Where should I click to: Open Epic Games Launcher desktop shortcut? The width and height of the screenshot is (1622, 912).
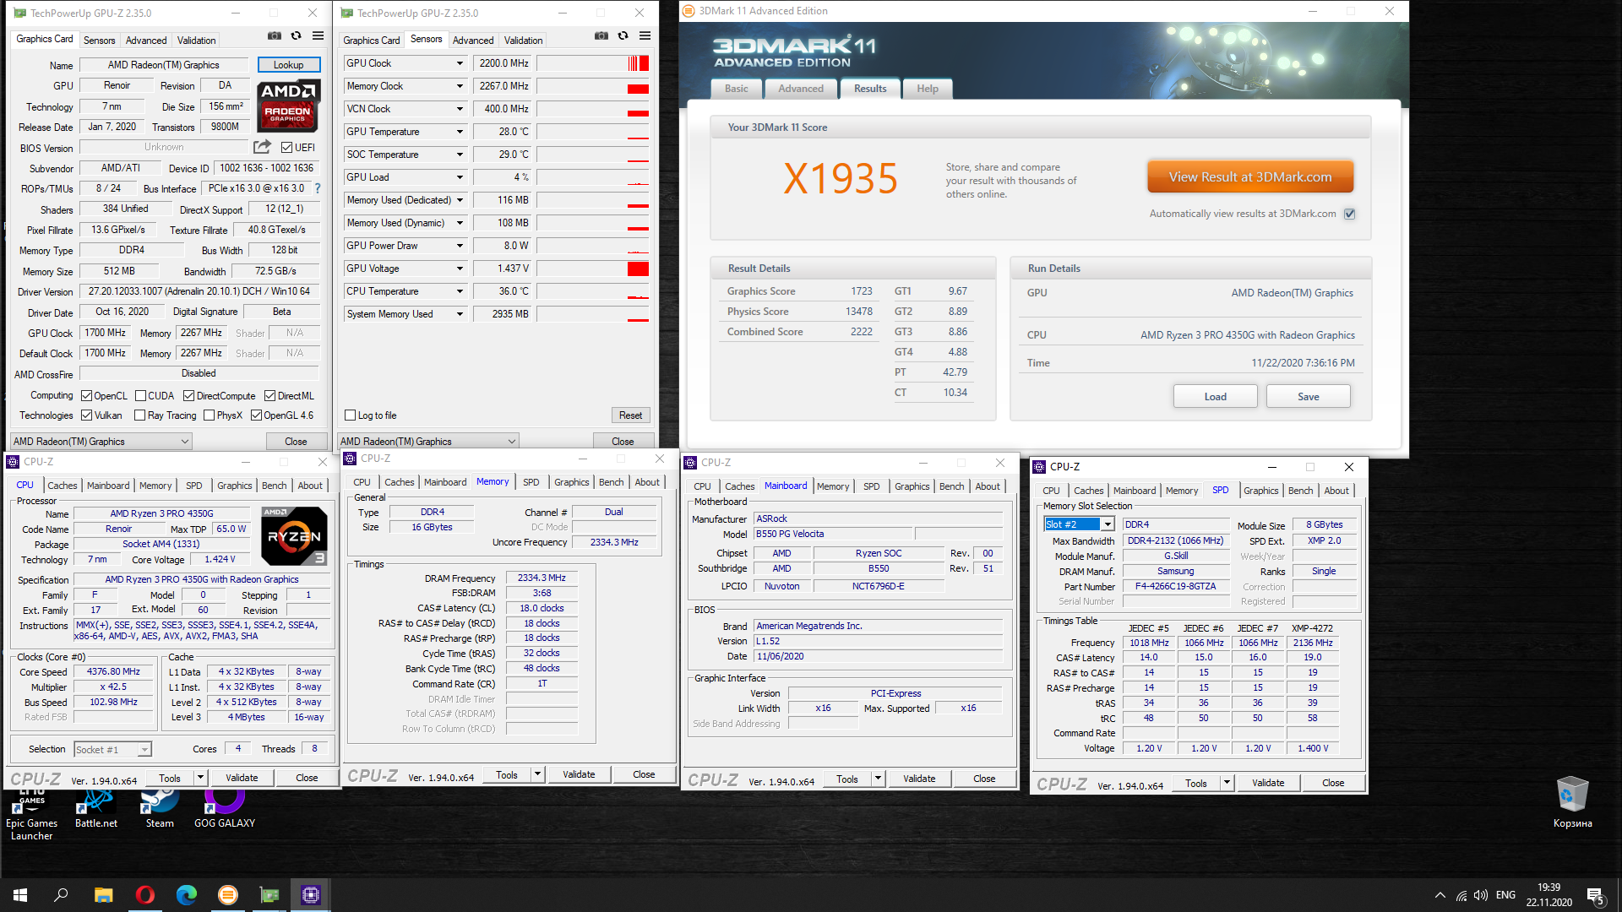click(x=31, y=812)
